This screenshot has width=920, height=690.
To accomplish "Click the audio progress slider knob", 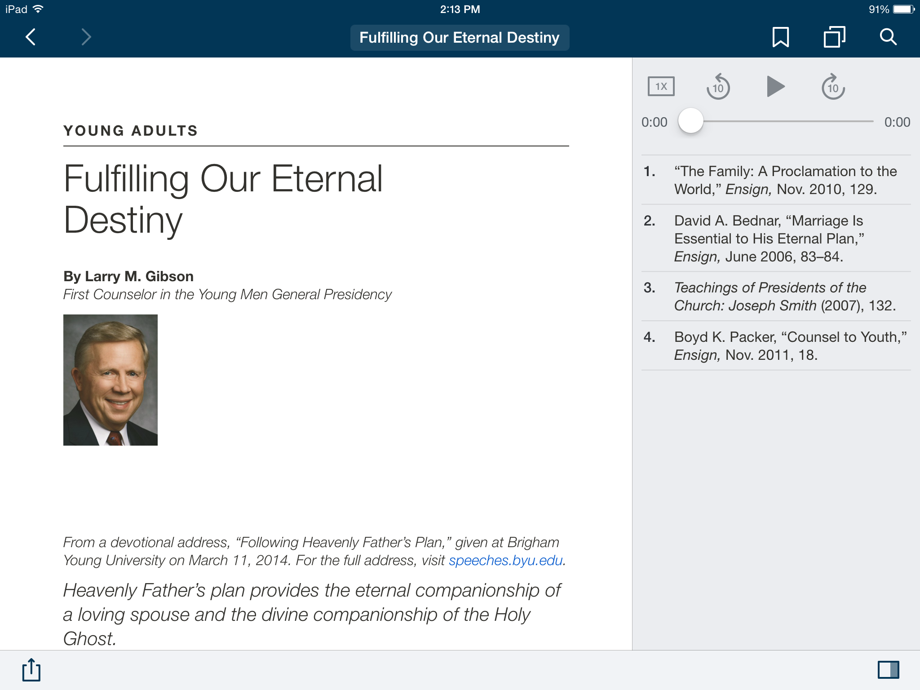I will (690, 121).
